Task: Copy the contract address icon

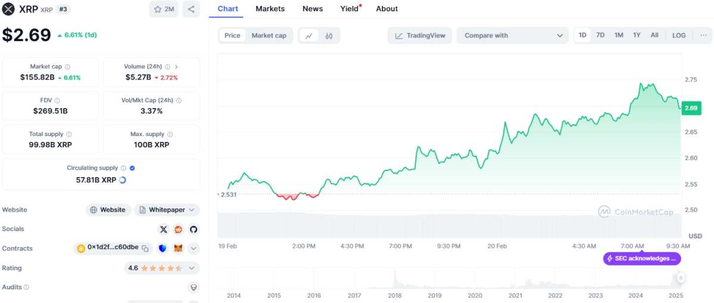Action: (145, 248)
